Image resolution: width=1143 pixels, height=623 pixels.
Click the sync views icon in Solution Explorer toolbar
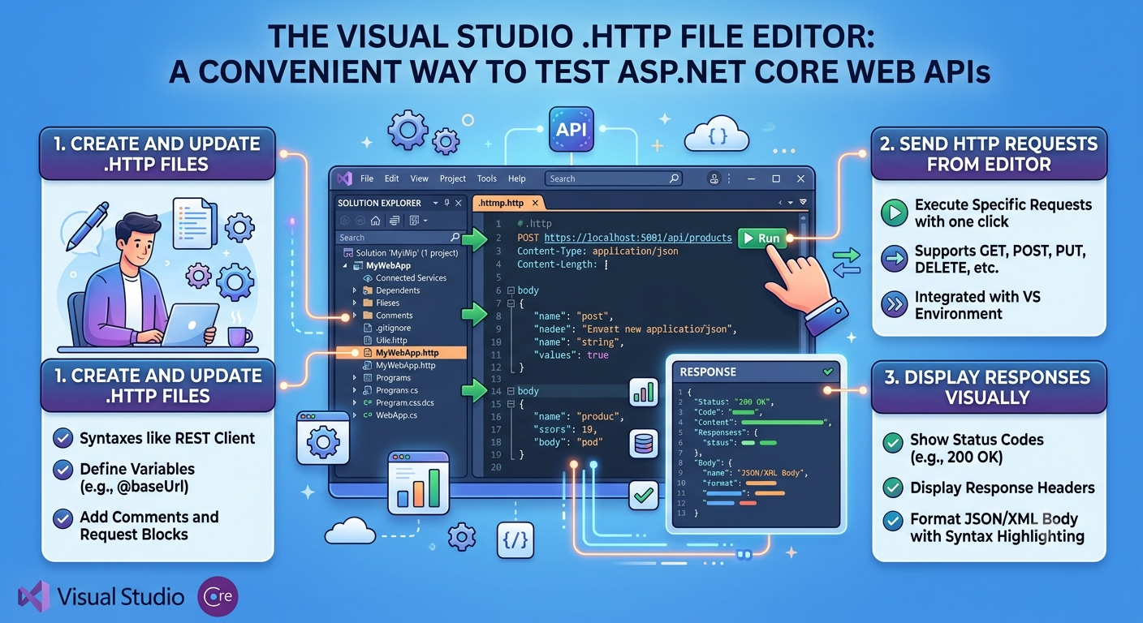click(x=395, y=221)
